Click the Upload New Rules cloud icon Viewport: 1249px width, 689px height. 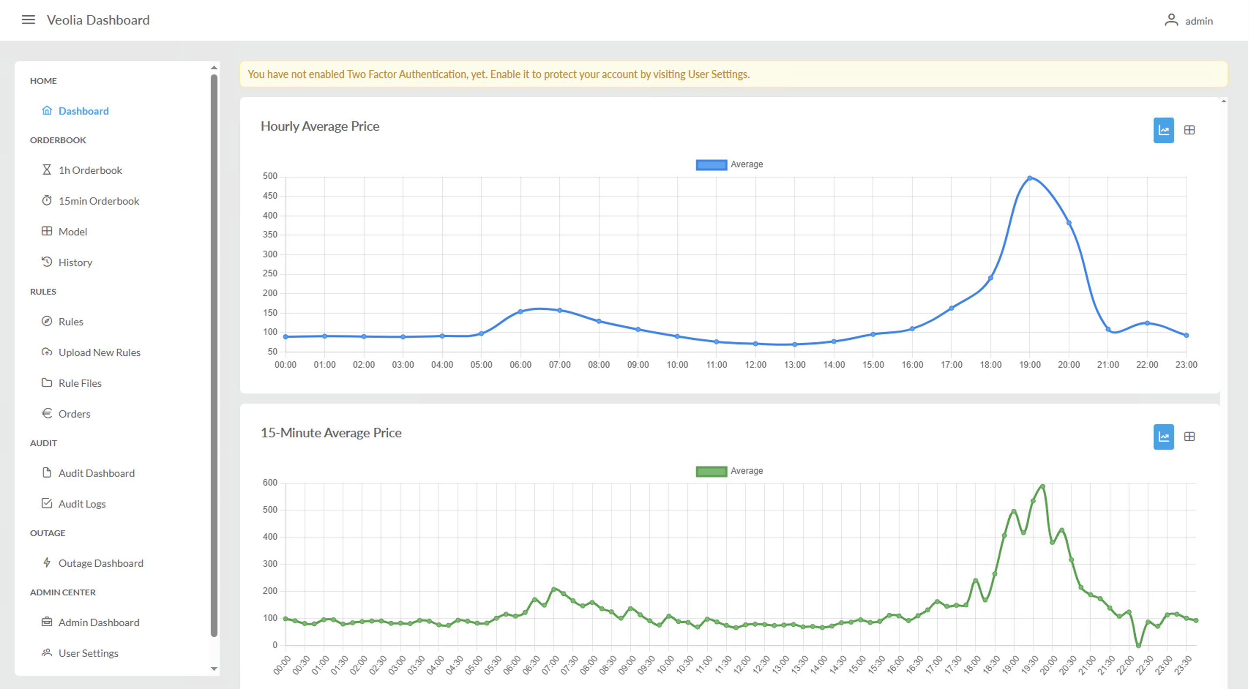click(47, 352)
